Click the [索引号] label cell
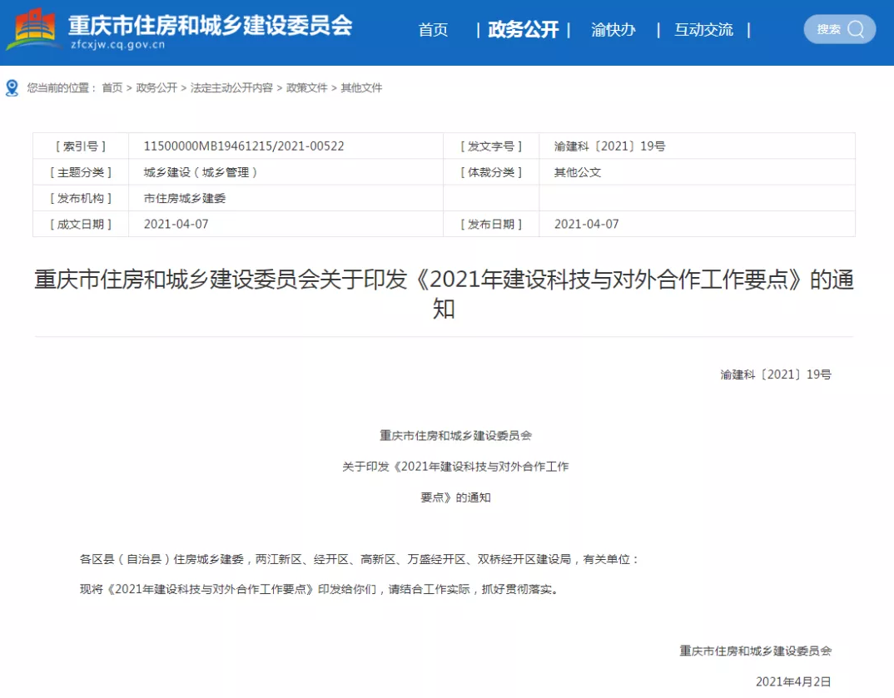894x698 pixels. click(x=81, y=146)
